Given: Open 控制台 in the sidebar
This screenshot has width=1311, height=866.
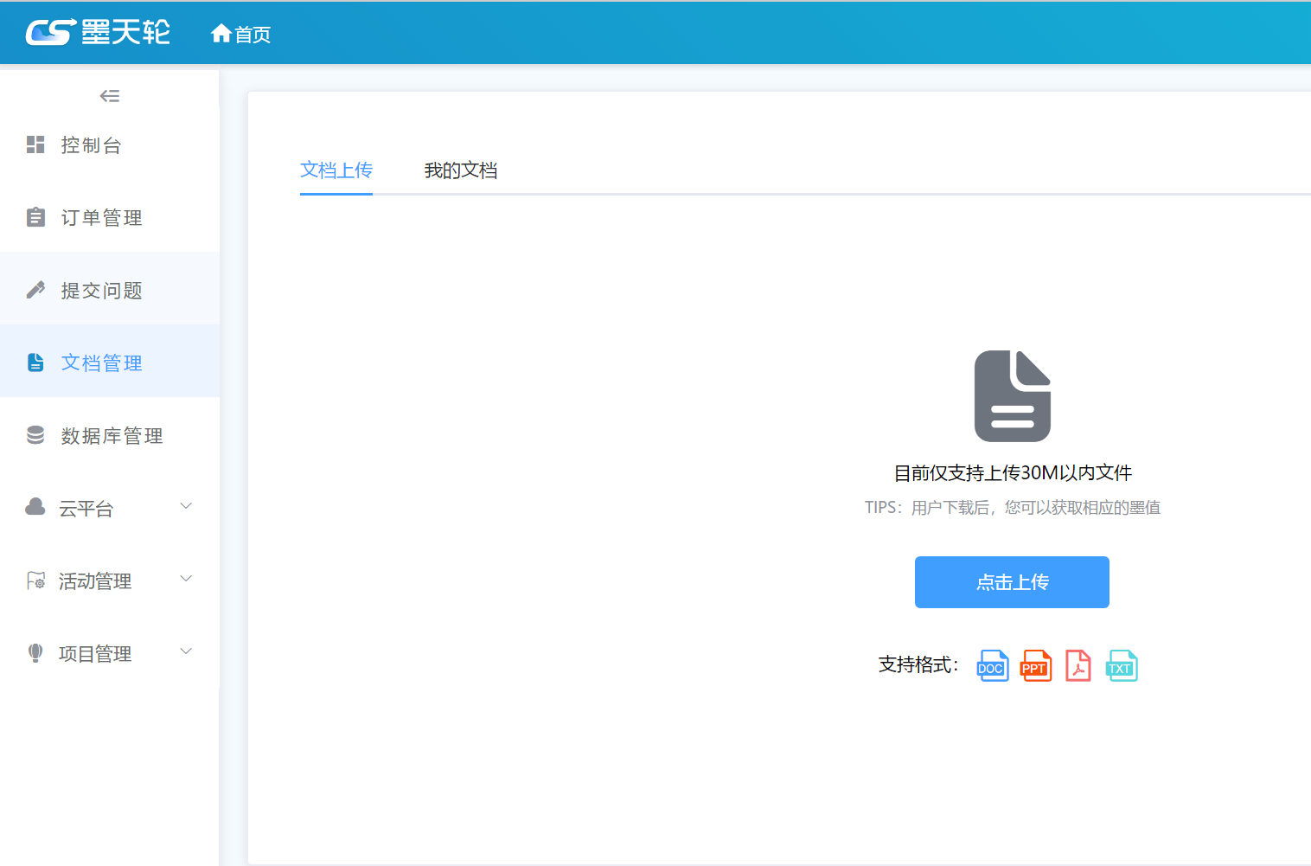Looking at the screenshot, I should click(91, 145).
